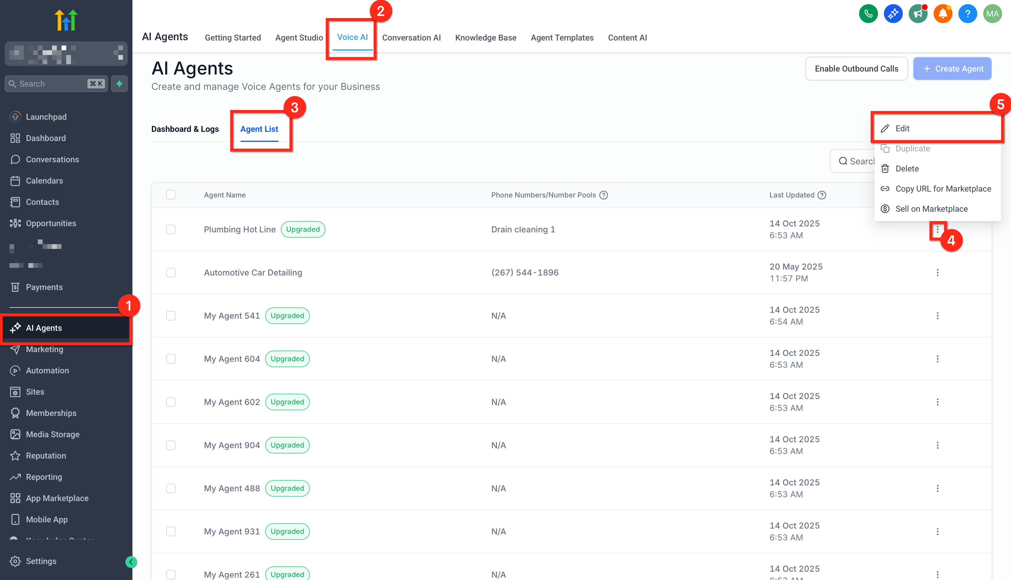Collapse sidebar with the green chevron

[131, 562]
